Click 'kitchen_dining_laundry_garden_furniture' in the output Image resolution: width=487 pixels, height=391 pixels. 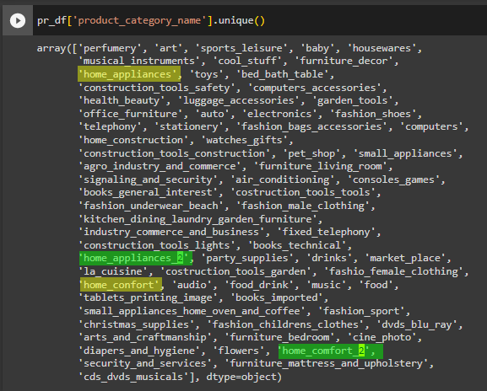pyautogui.click(x=198, y=220)
